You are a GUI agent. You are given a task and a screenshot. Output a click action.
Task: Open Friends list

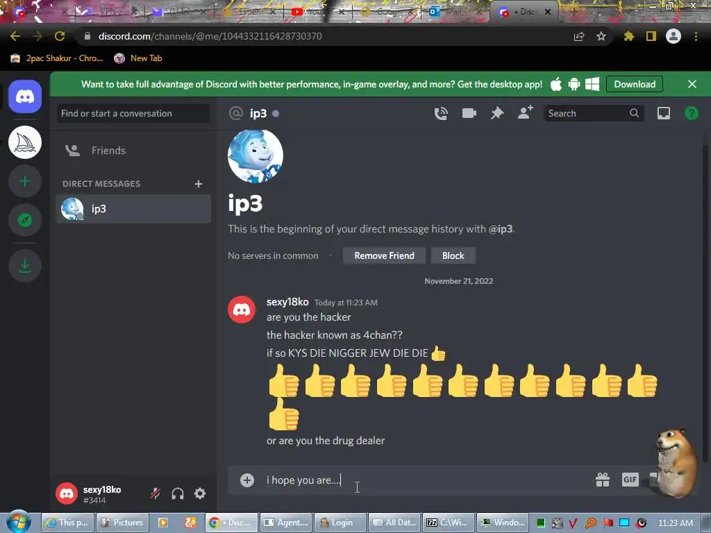coord(133,151)
